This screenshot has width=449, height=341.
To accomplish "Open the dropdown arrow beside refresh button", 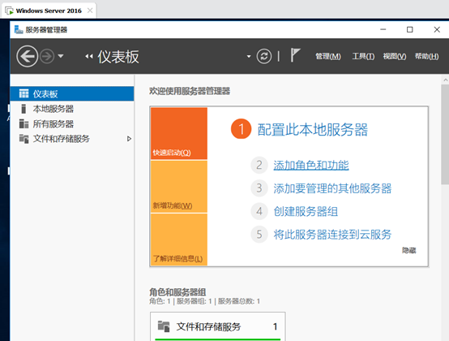I will 249,57.
